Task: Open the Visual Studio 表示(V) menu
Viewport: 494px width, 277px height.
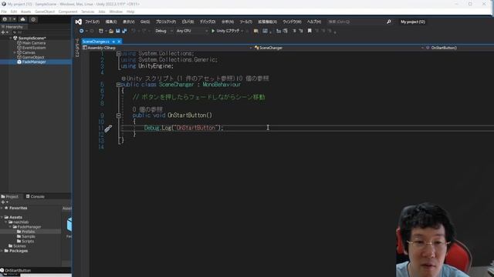Action: pyautogui.click(x=128, y=22)
